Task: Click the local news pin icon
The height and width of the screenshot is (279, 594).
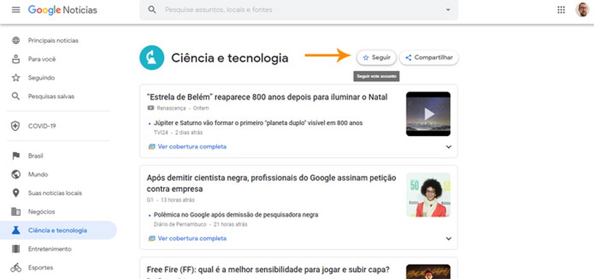Action: click(16, 193)
